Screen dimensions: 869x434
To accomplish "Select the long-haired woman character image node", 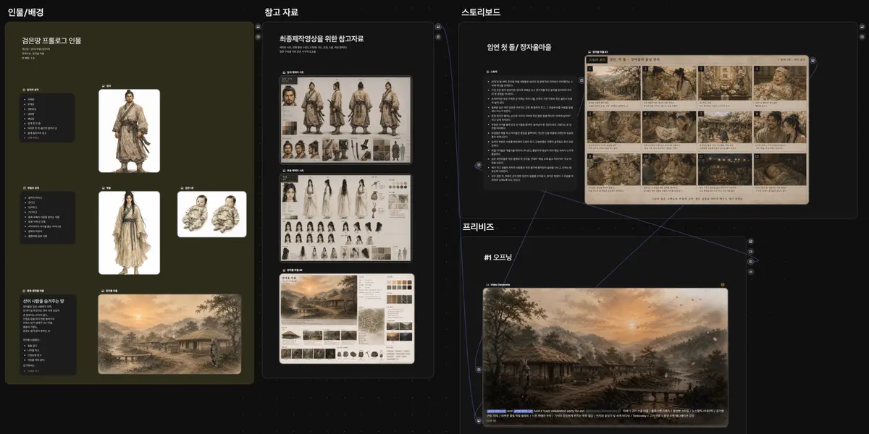I will (129, 232).
